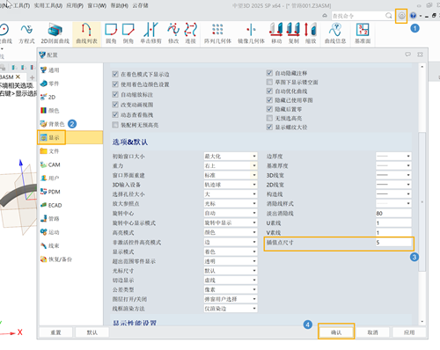
Task: Open the configuration gear icon in title bar
Action: point(401,16)
